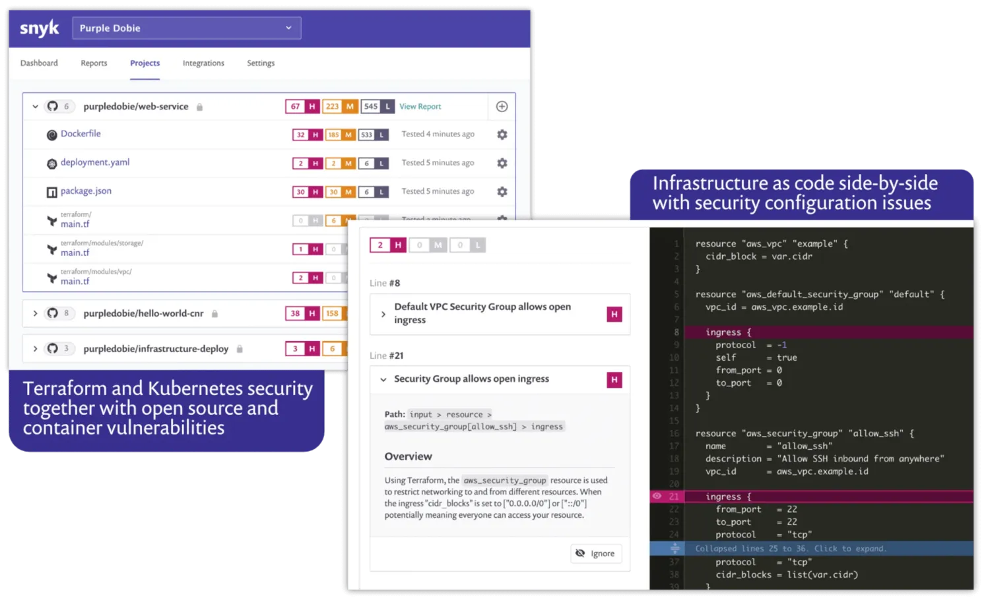This screenshot has height=610, width=990.
Task: Filter by 0 M medium severity in issues panel
Action: coord(428,245)
